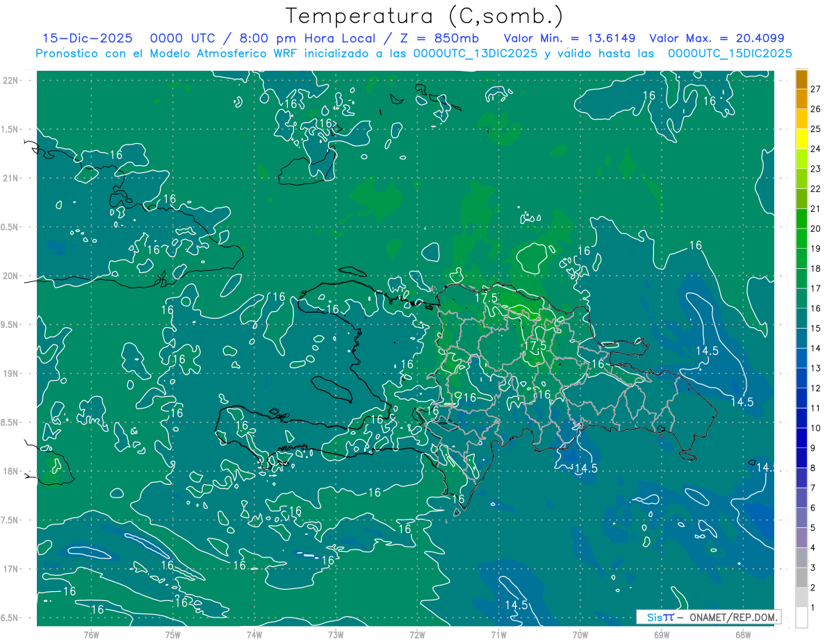834x644 pixels.
Task: Select the lime swatch between 24 and 23
Action: coord(801,159)
